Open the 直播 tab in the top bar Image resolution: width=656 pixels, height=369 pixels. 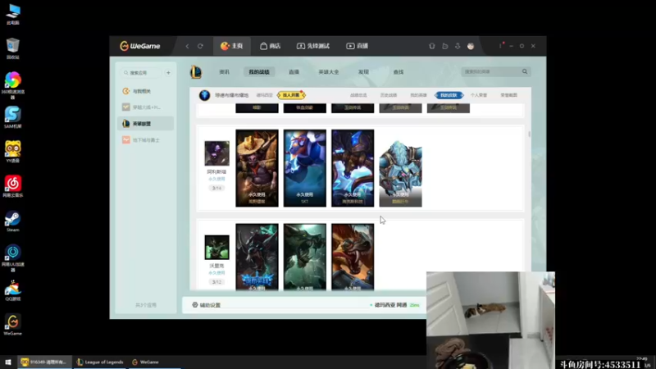[x=357, y=46]
